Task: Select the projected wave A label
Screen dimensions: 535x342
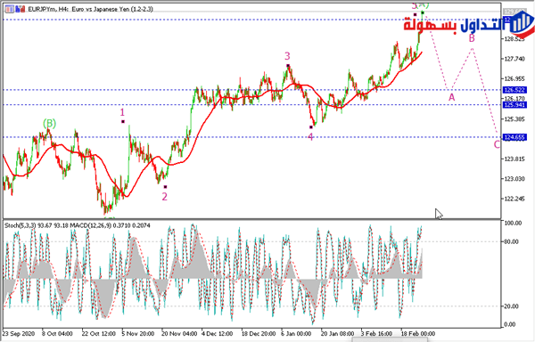Action: 451,97
